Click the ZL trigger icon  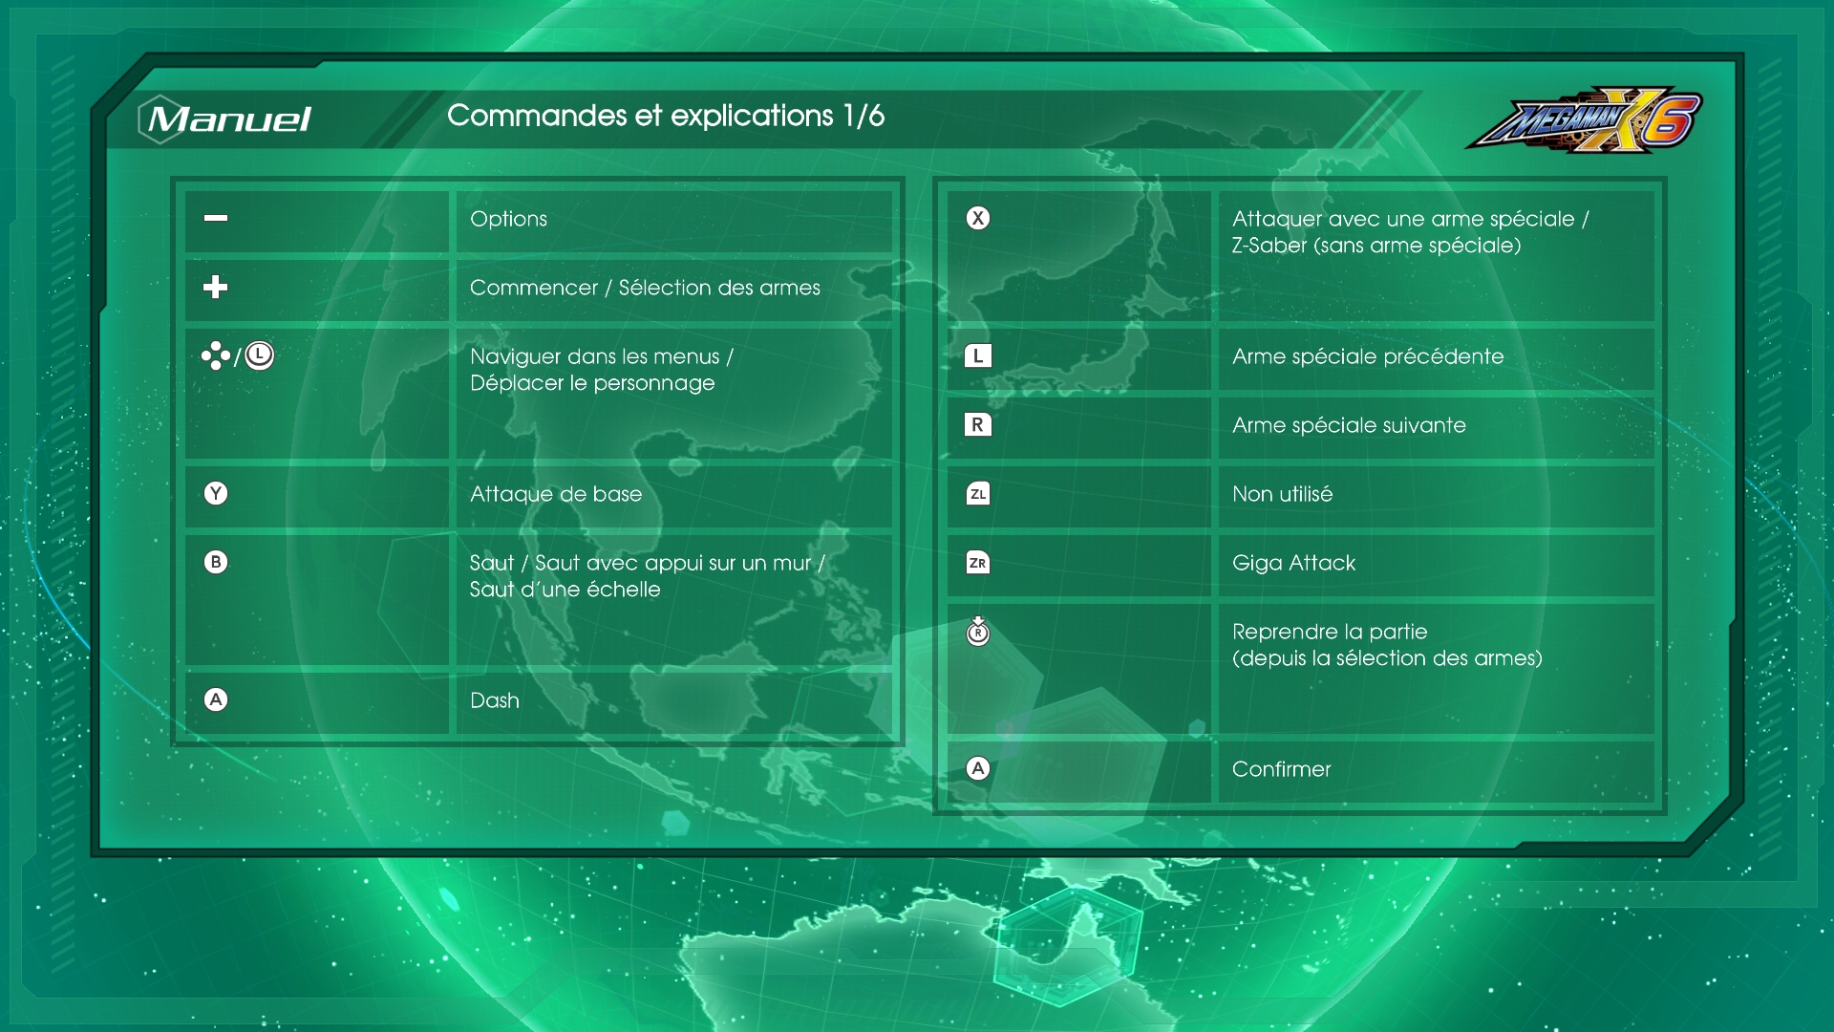(978, 493)
